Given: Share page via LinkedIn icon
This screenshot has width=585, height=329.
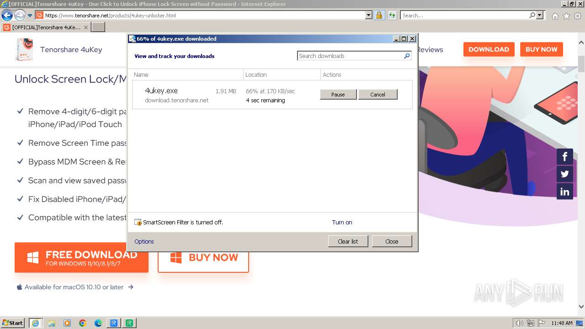Looking at the screenshot, I should point(564,191).
